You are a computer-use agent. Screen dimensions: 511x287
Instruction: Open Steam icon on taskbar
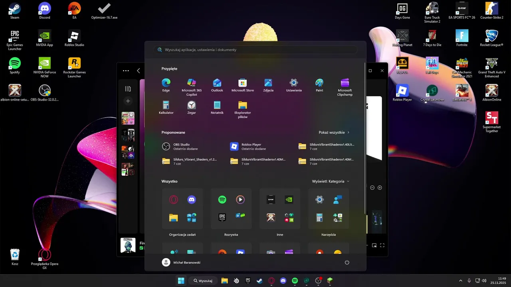pos(259,281)
